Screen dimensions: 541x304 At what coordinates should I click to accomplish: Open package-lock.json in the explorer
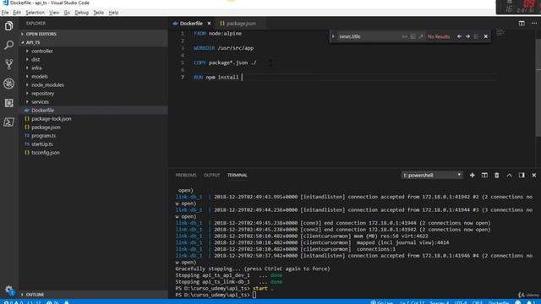point(93,118)
